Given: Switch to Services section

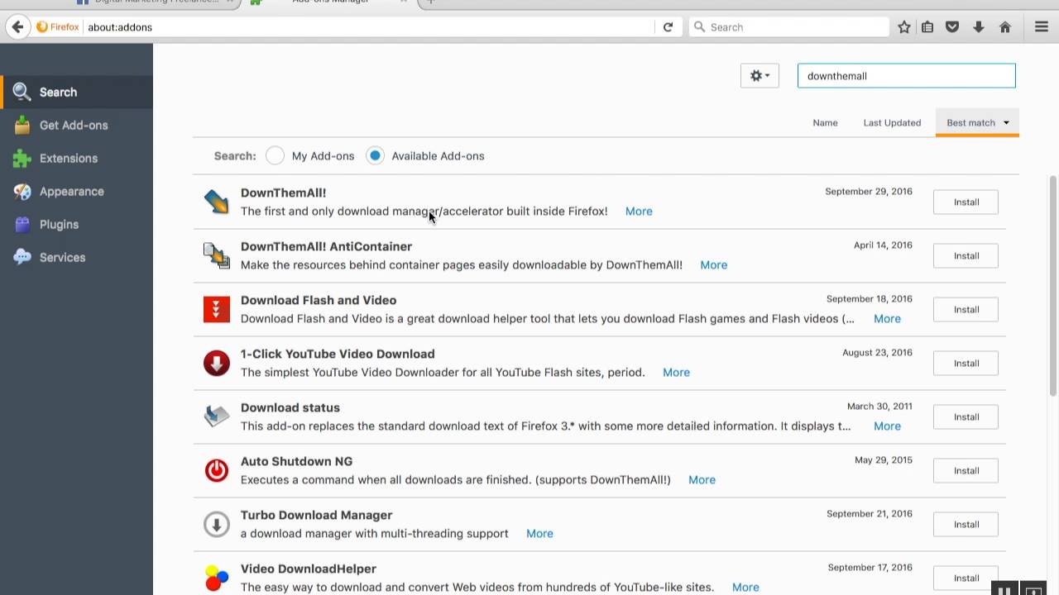Looking at the screenshot, I should 76,257.
